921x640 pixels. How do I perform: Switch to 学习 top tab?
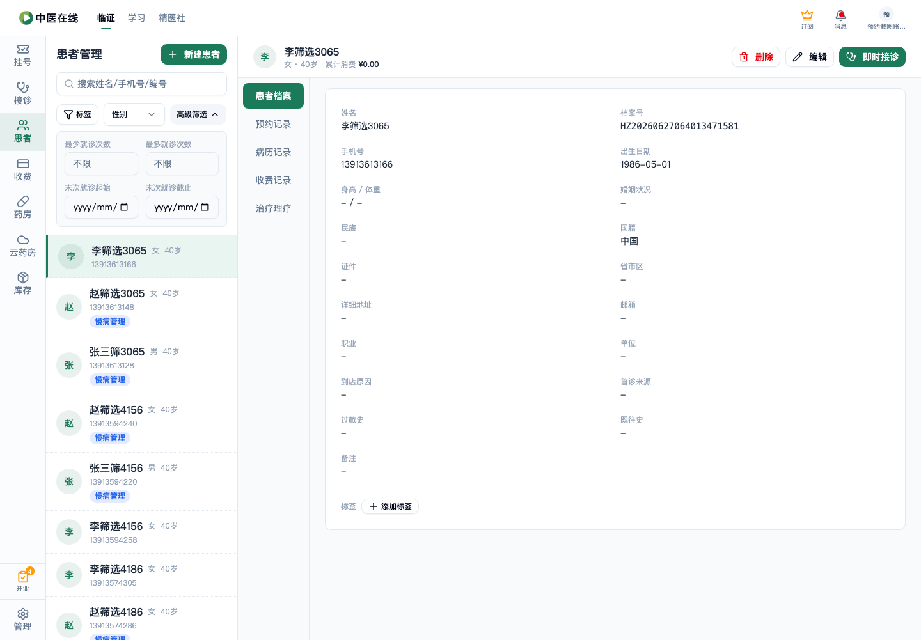click(x=137, y=18)
